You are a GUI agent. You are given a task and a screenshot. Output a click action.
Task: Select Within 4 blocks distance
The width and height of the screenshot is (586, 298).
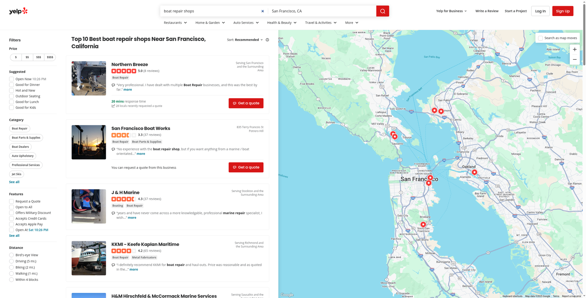pyautogui.click(x=11, y=280)
